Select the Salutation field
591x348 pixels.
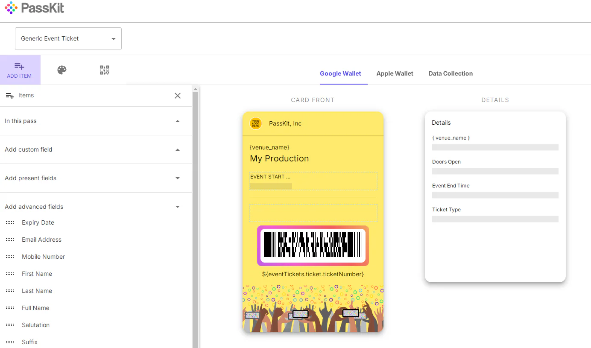coord(35,325)
